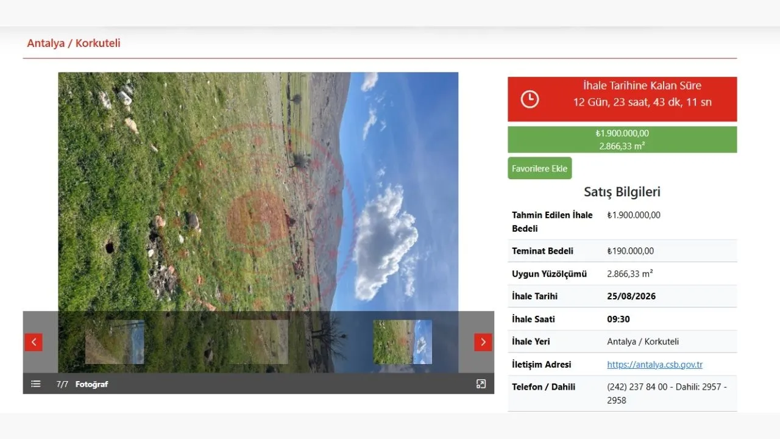
Task: Go to the previous photo with the left arrow
Action: click(x=34, y=342)
